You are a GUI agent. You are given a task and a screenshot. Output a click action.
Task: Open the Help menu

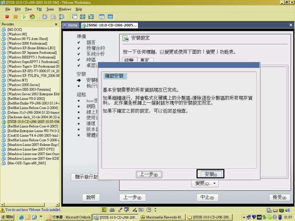coord(79,9)
